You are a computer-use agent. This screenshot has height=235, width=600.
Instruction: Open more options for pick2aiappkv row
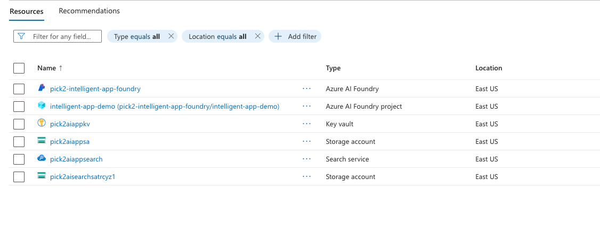306,124
